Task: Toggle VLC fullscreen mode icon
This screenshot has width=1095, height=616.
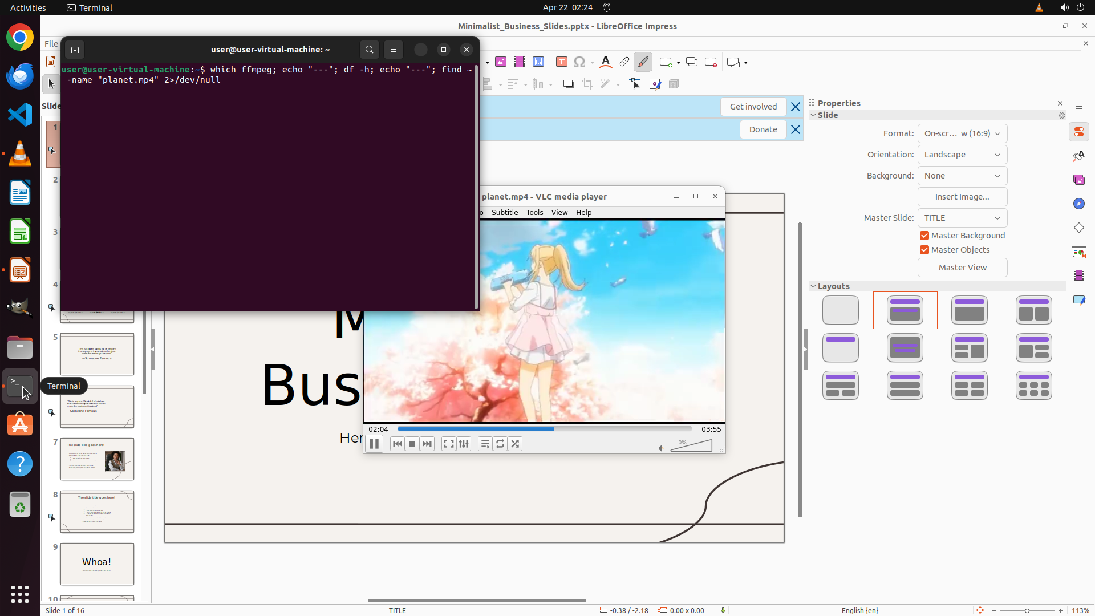Action: [448, 444]
